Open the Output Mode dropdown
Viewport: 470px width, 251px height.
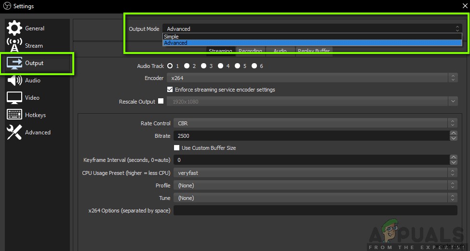[312, 29]
